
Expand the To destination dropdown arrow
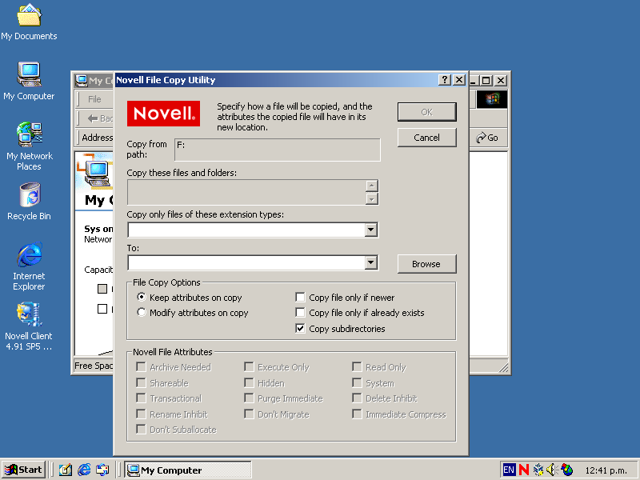(x=370, y=262)
